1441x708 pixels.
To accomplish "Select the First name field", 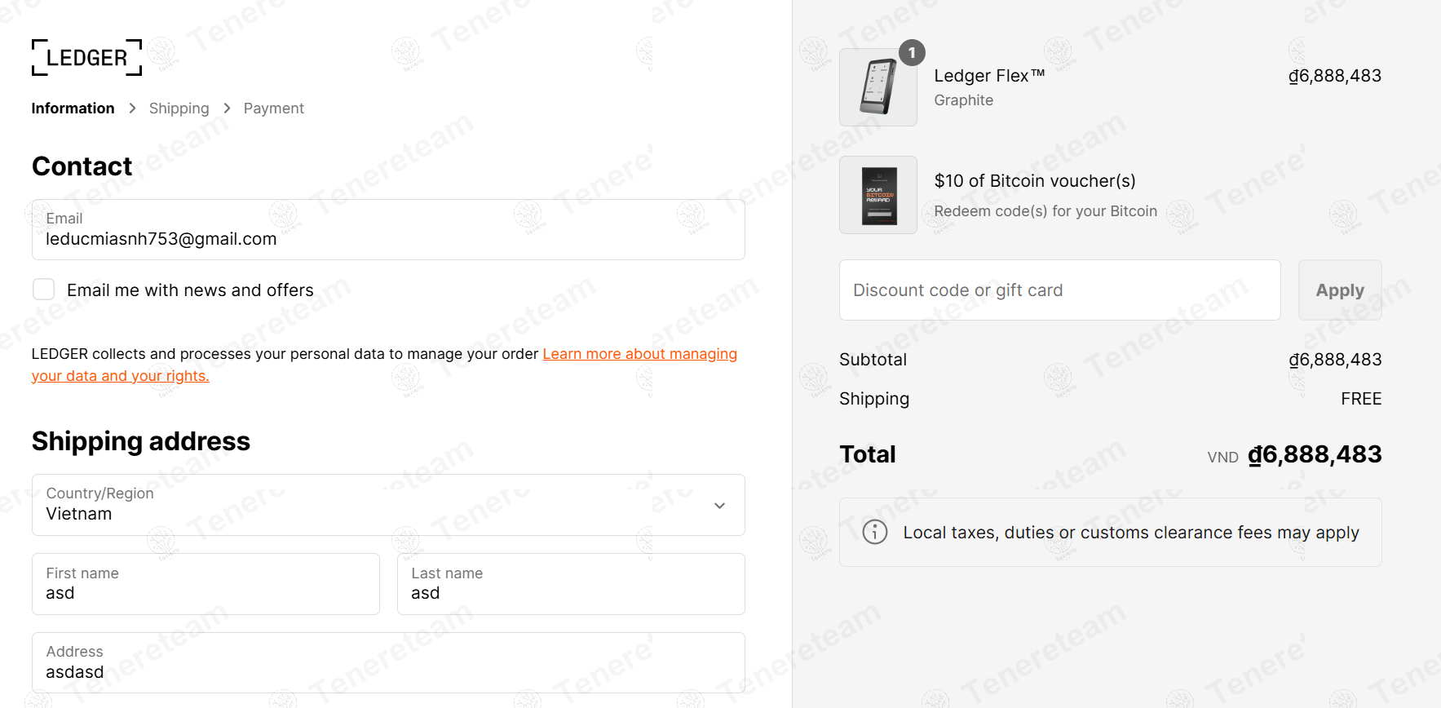I will 206,585.
